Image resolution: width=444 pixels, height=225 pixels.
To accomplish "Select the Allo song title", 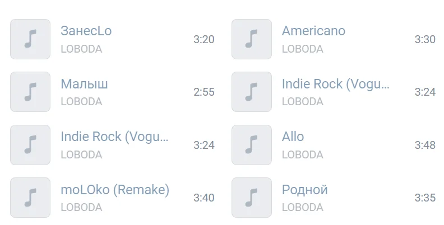I will tap(293, 137).
